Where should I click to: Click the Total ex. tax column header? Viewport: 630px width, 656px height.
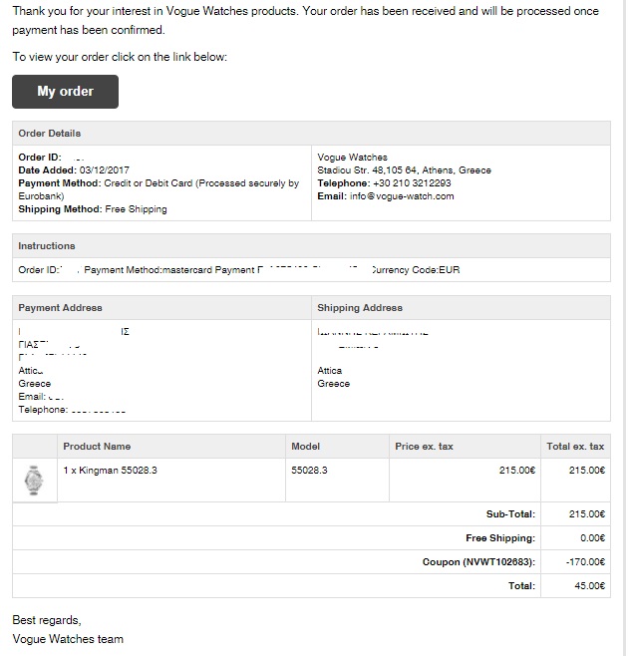coord(575,447)
